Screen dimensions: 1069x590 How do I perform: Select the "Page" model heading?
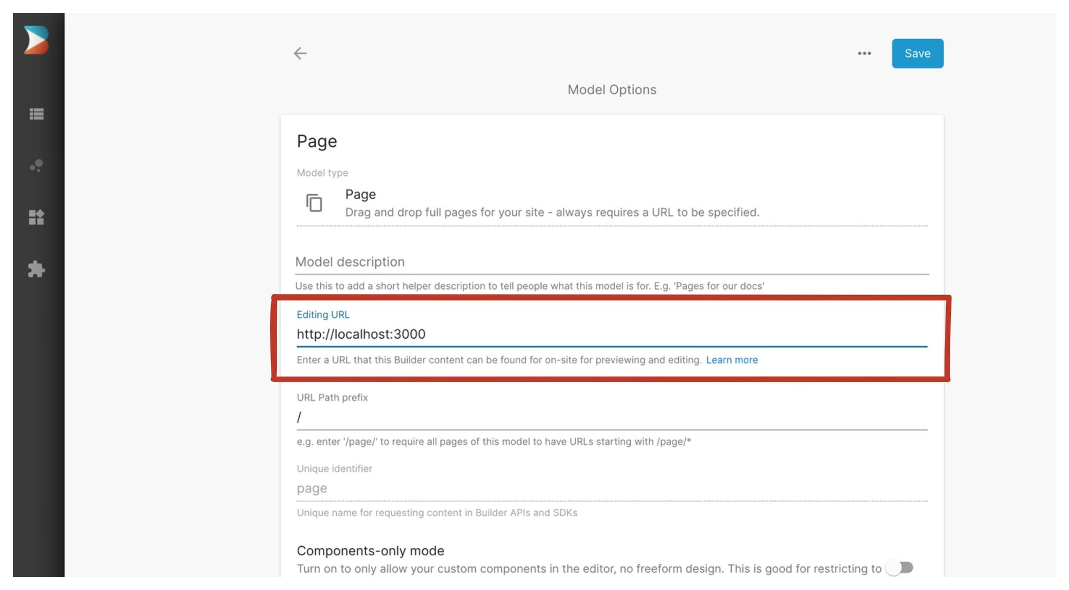pyautogui.click(x=316, y=141)
